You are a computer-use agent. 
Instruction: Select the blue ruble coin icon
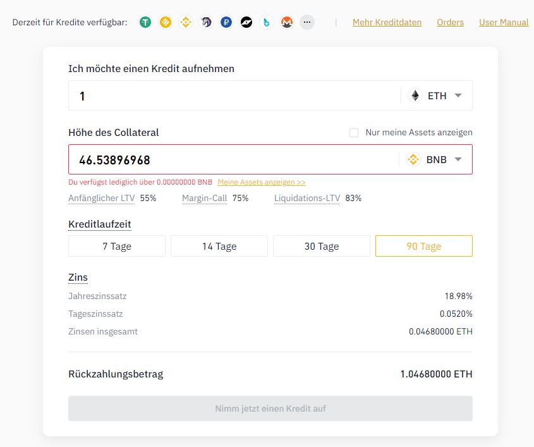226,22
